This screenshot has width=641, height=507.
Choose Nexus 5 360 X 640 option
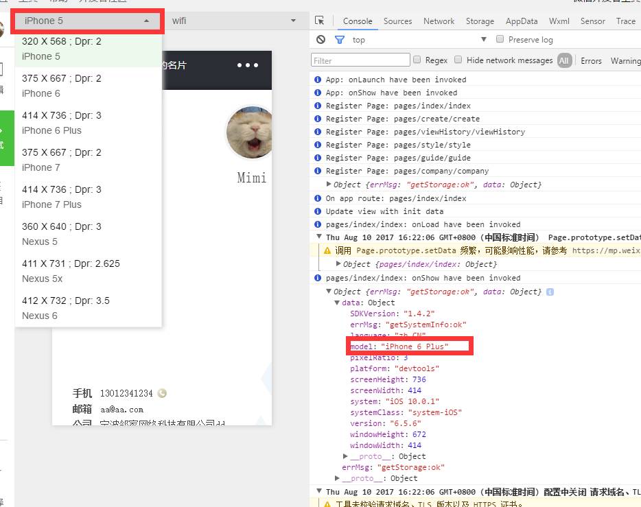pyautogui.click(x=89, y=234)
